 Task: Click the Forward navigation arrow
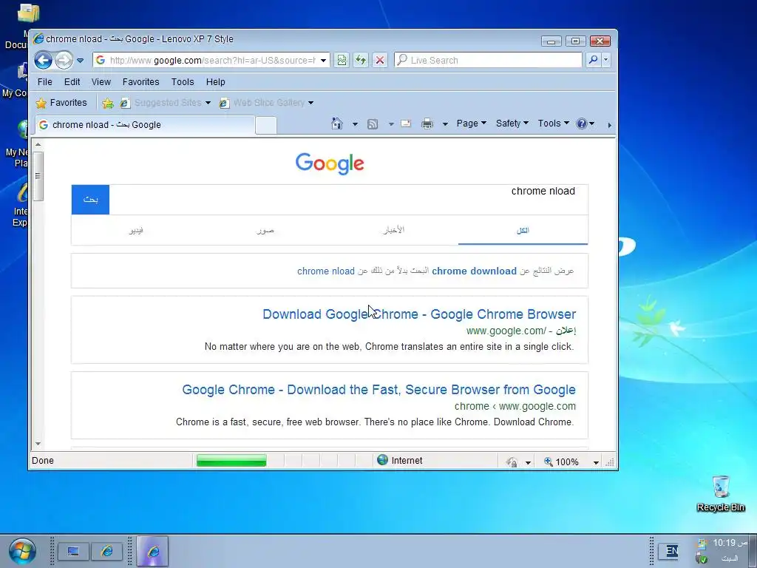(64, 61)
